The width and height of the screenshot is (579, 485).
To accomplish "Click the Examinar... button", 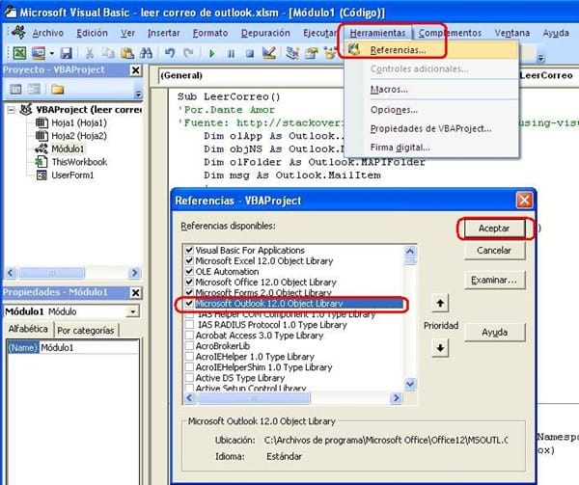I will coord(494,281).
